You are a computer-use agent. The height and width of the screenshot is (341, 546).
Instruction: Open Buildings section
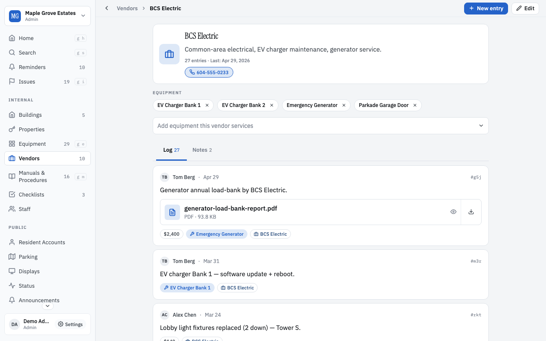(47, 115)
